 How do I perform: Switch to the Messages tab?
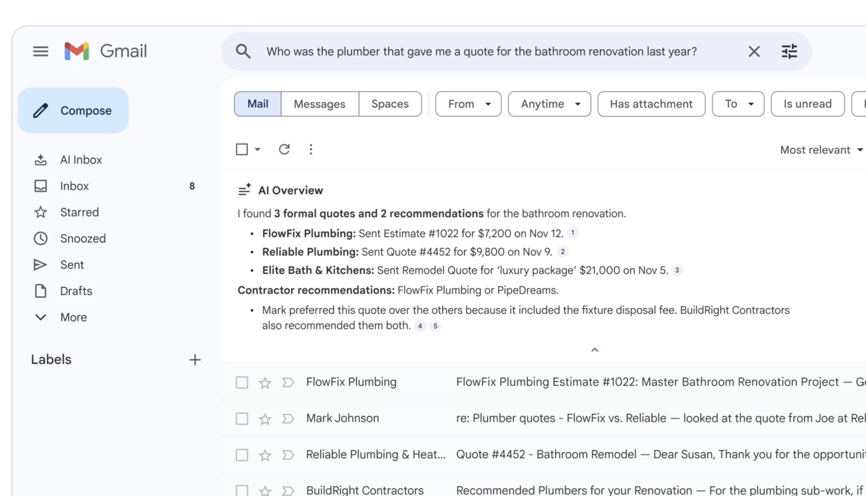[x=320, y=104]
